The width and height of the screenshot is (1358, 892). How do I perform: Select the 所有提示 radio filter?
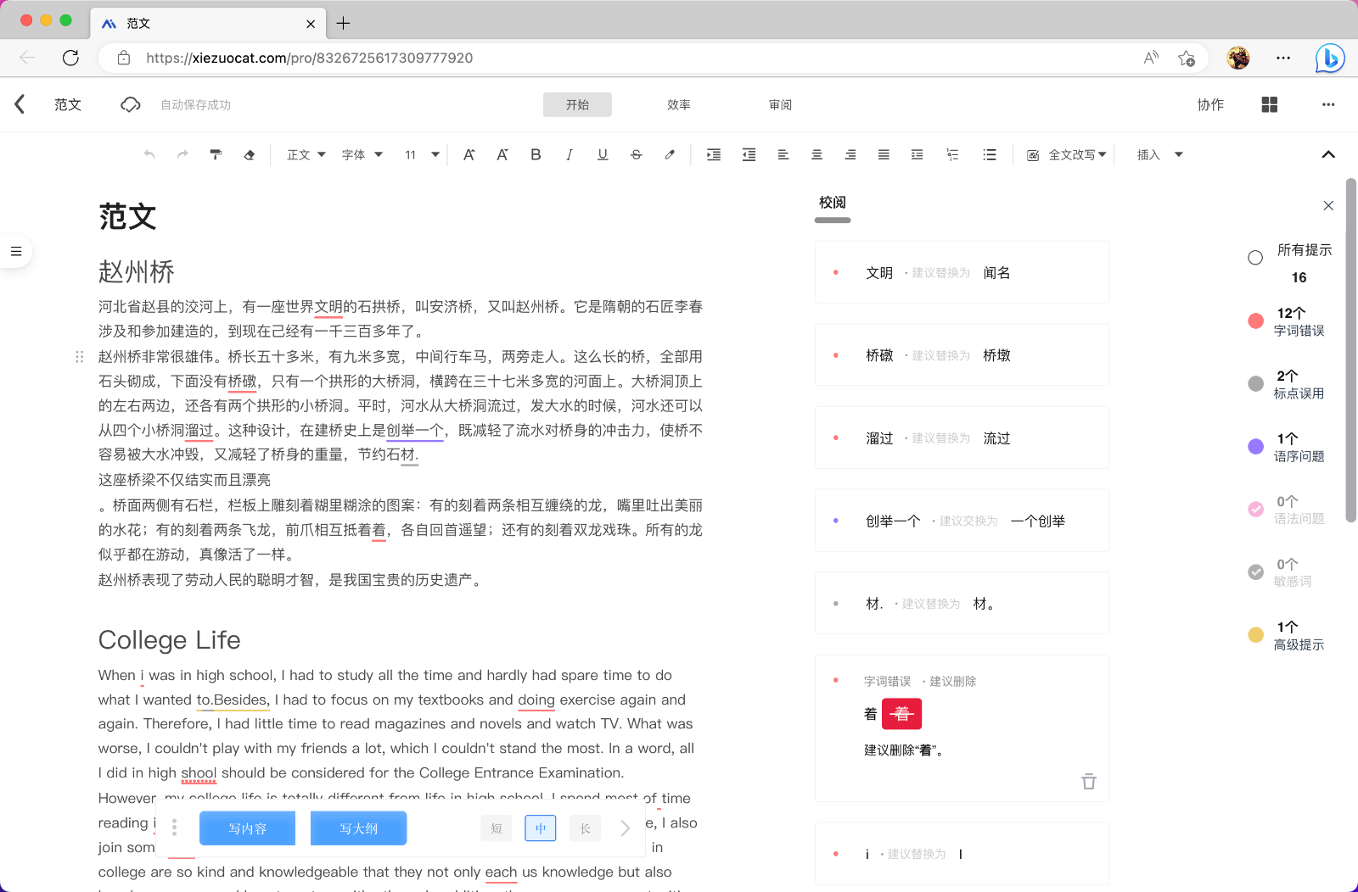point(1255,258)
